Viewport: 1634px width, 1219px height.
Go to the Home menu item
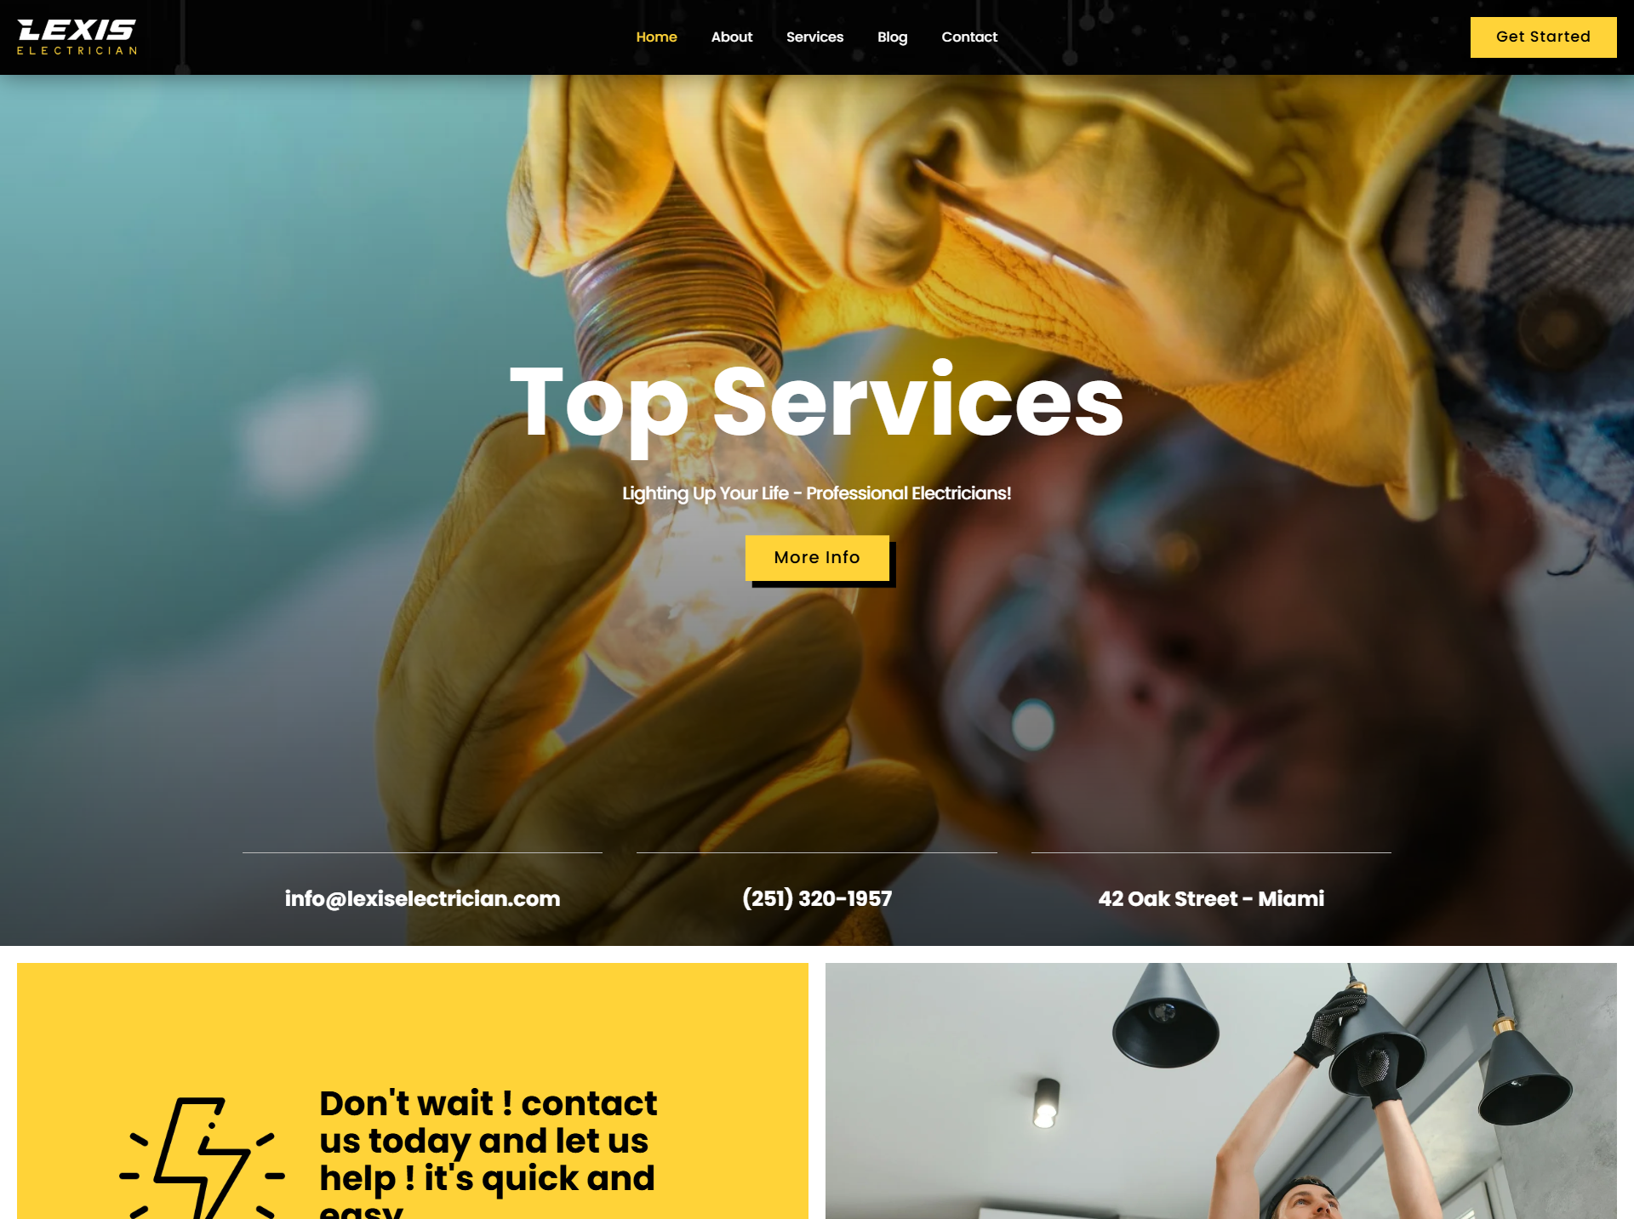[x=656, y=37]
